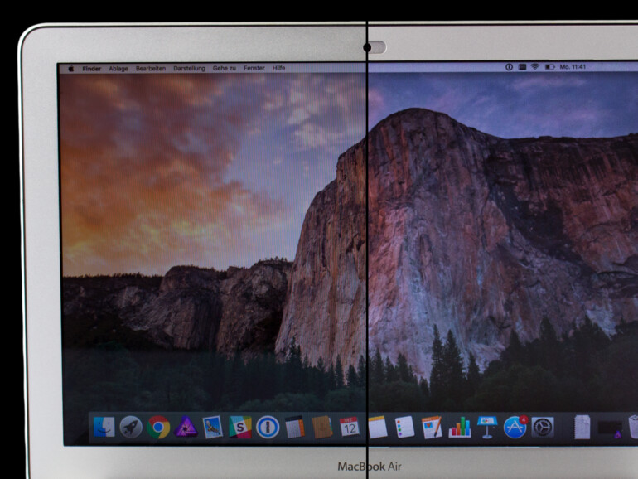Open the Mail stamp icon in Dock

click(x=212, y=427)
